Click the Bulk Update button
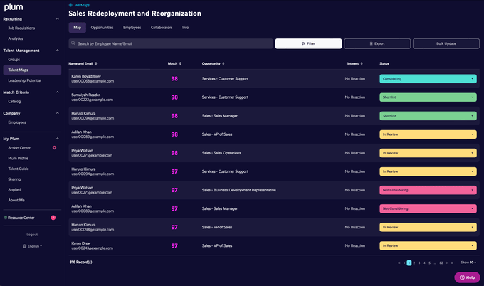 (446, 43)
